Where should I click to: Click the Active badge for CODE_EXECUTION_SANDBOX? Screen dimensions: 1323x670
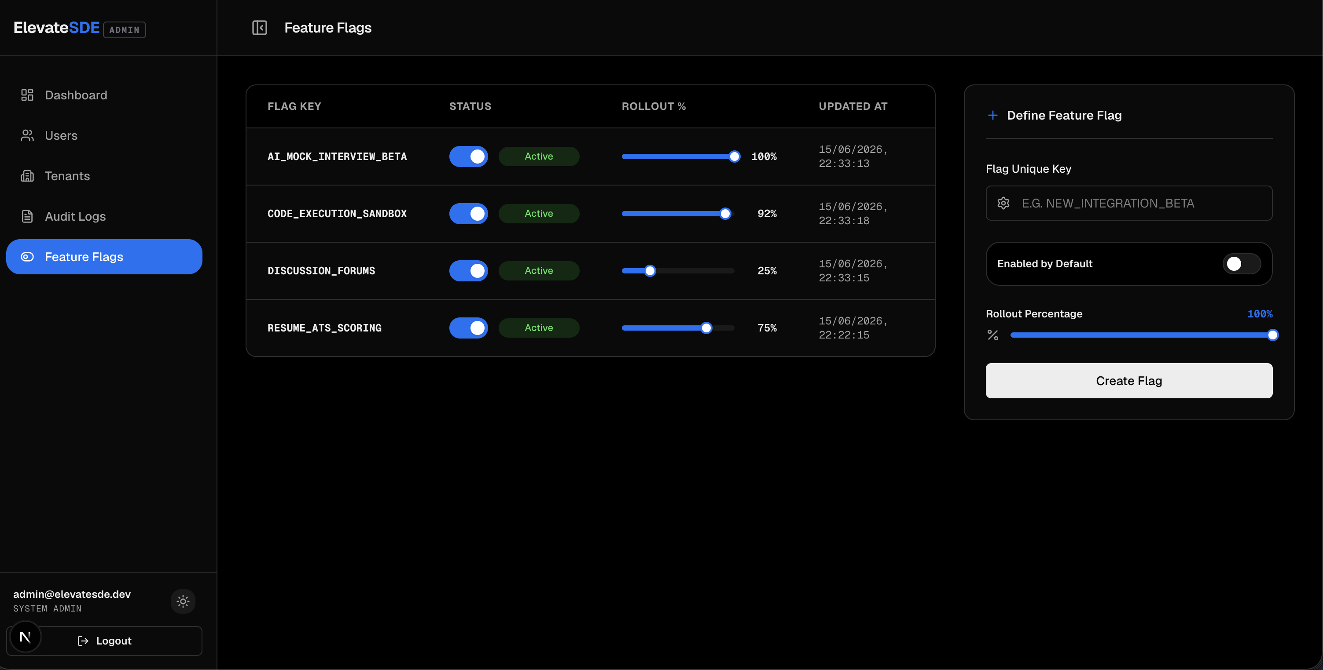[x=539, y=213]
